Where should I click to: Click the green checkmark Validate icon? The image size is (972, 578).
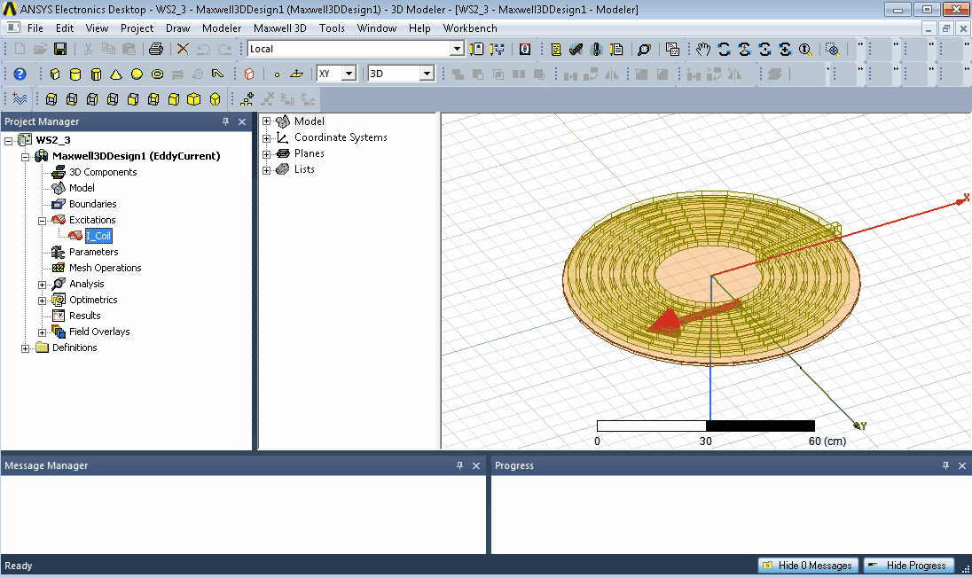tap(576, 49)
